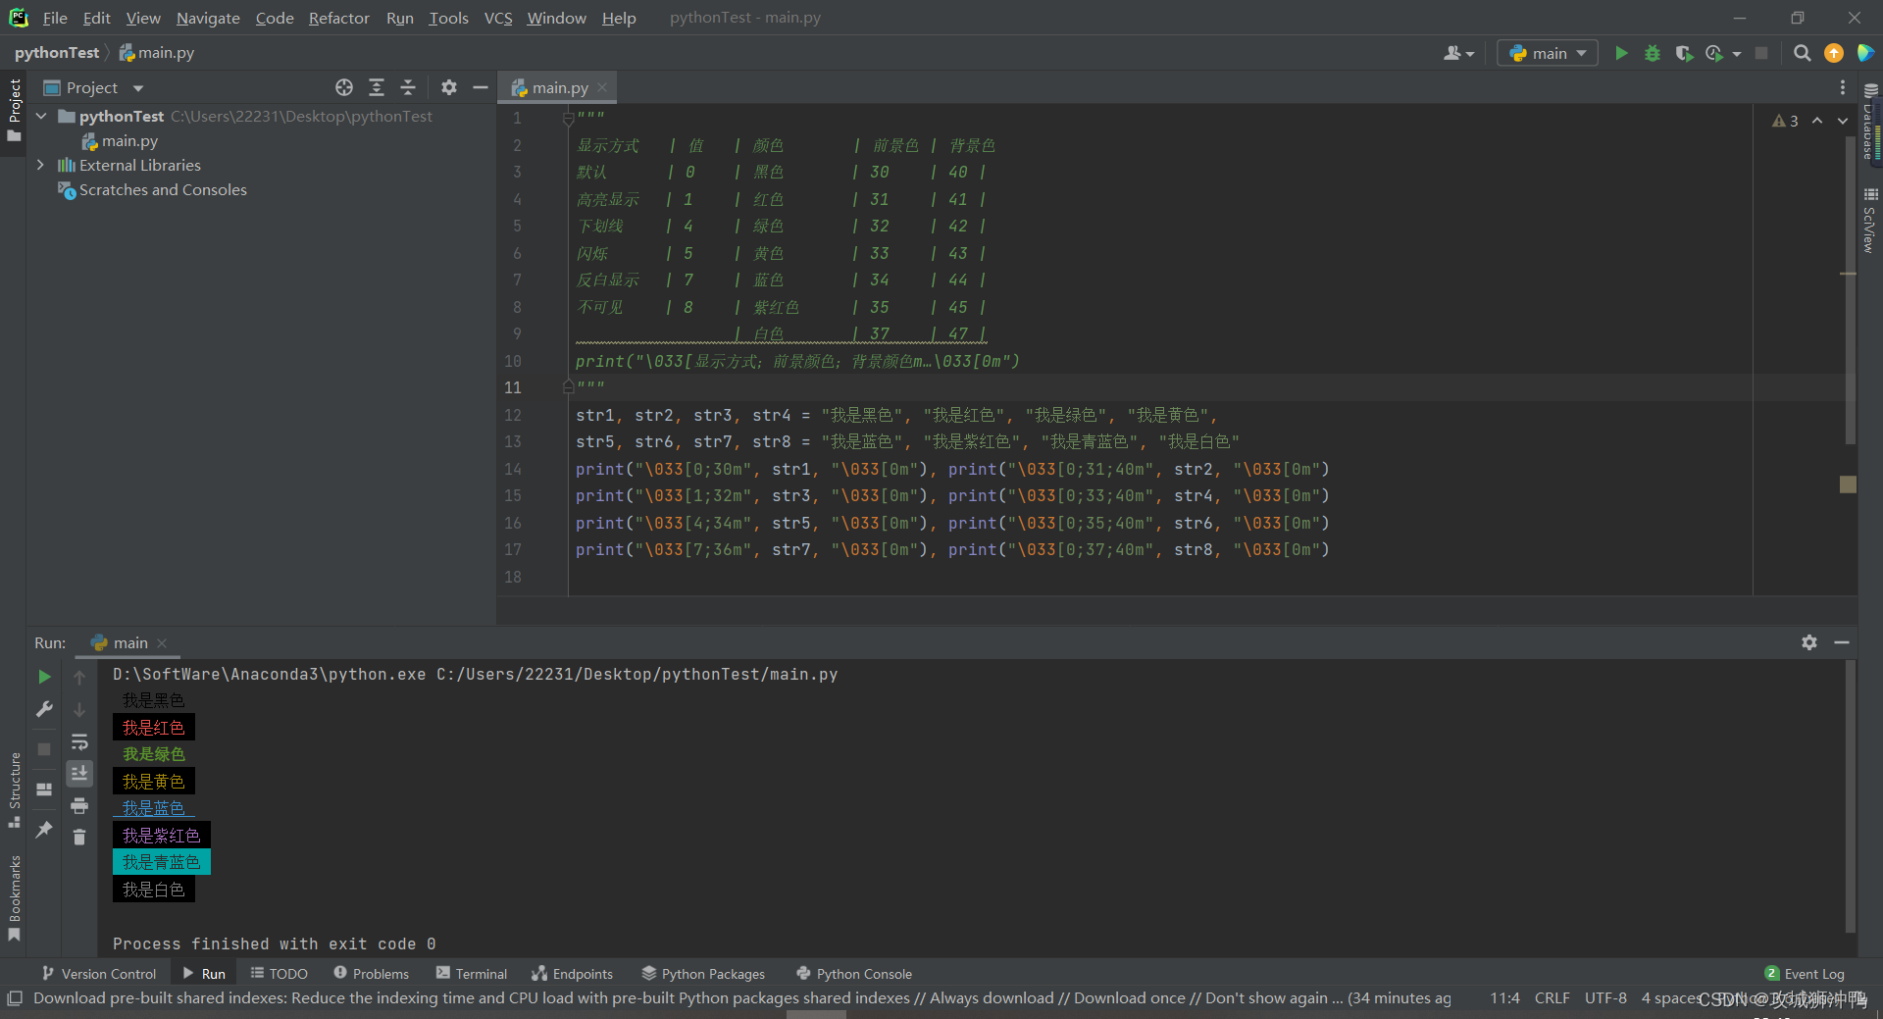Toggle soft-wrap in the Run console
1883x1019 pixels.
coord(79,742)
